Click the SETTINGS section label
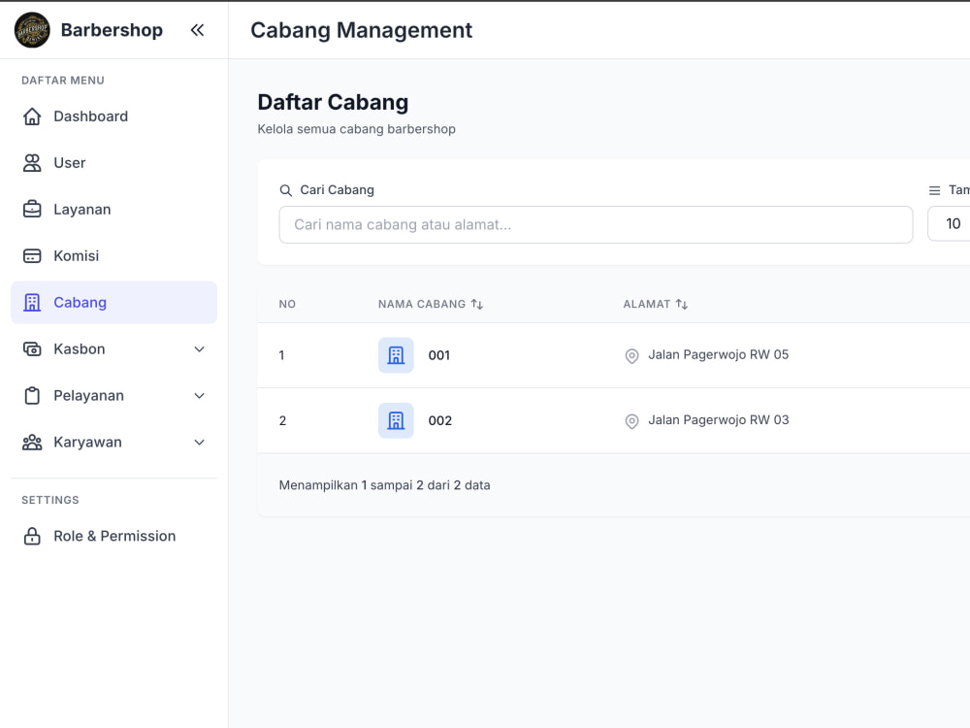This screenshot has height=728, width=970. [x=50, y=500]
